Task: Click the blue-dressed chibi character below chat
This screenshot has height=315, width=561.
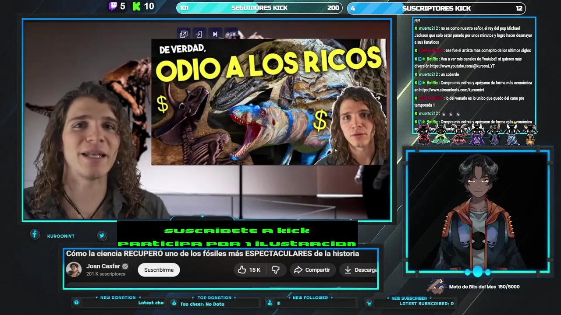Action: [x=513, y=134]
